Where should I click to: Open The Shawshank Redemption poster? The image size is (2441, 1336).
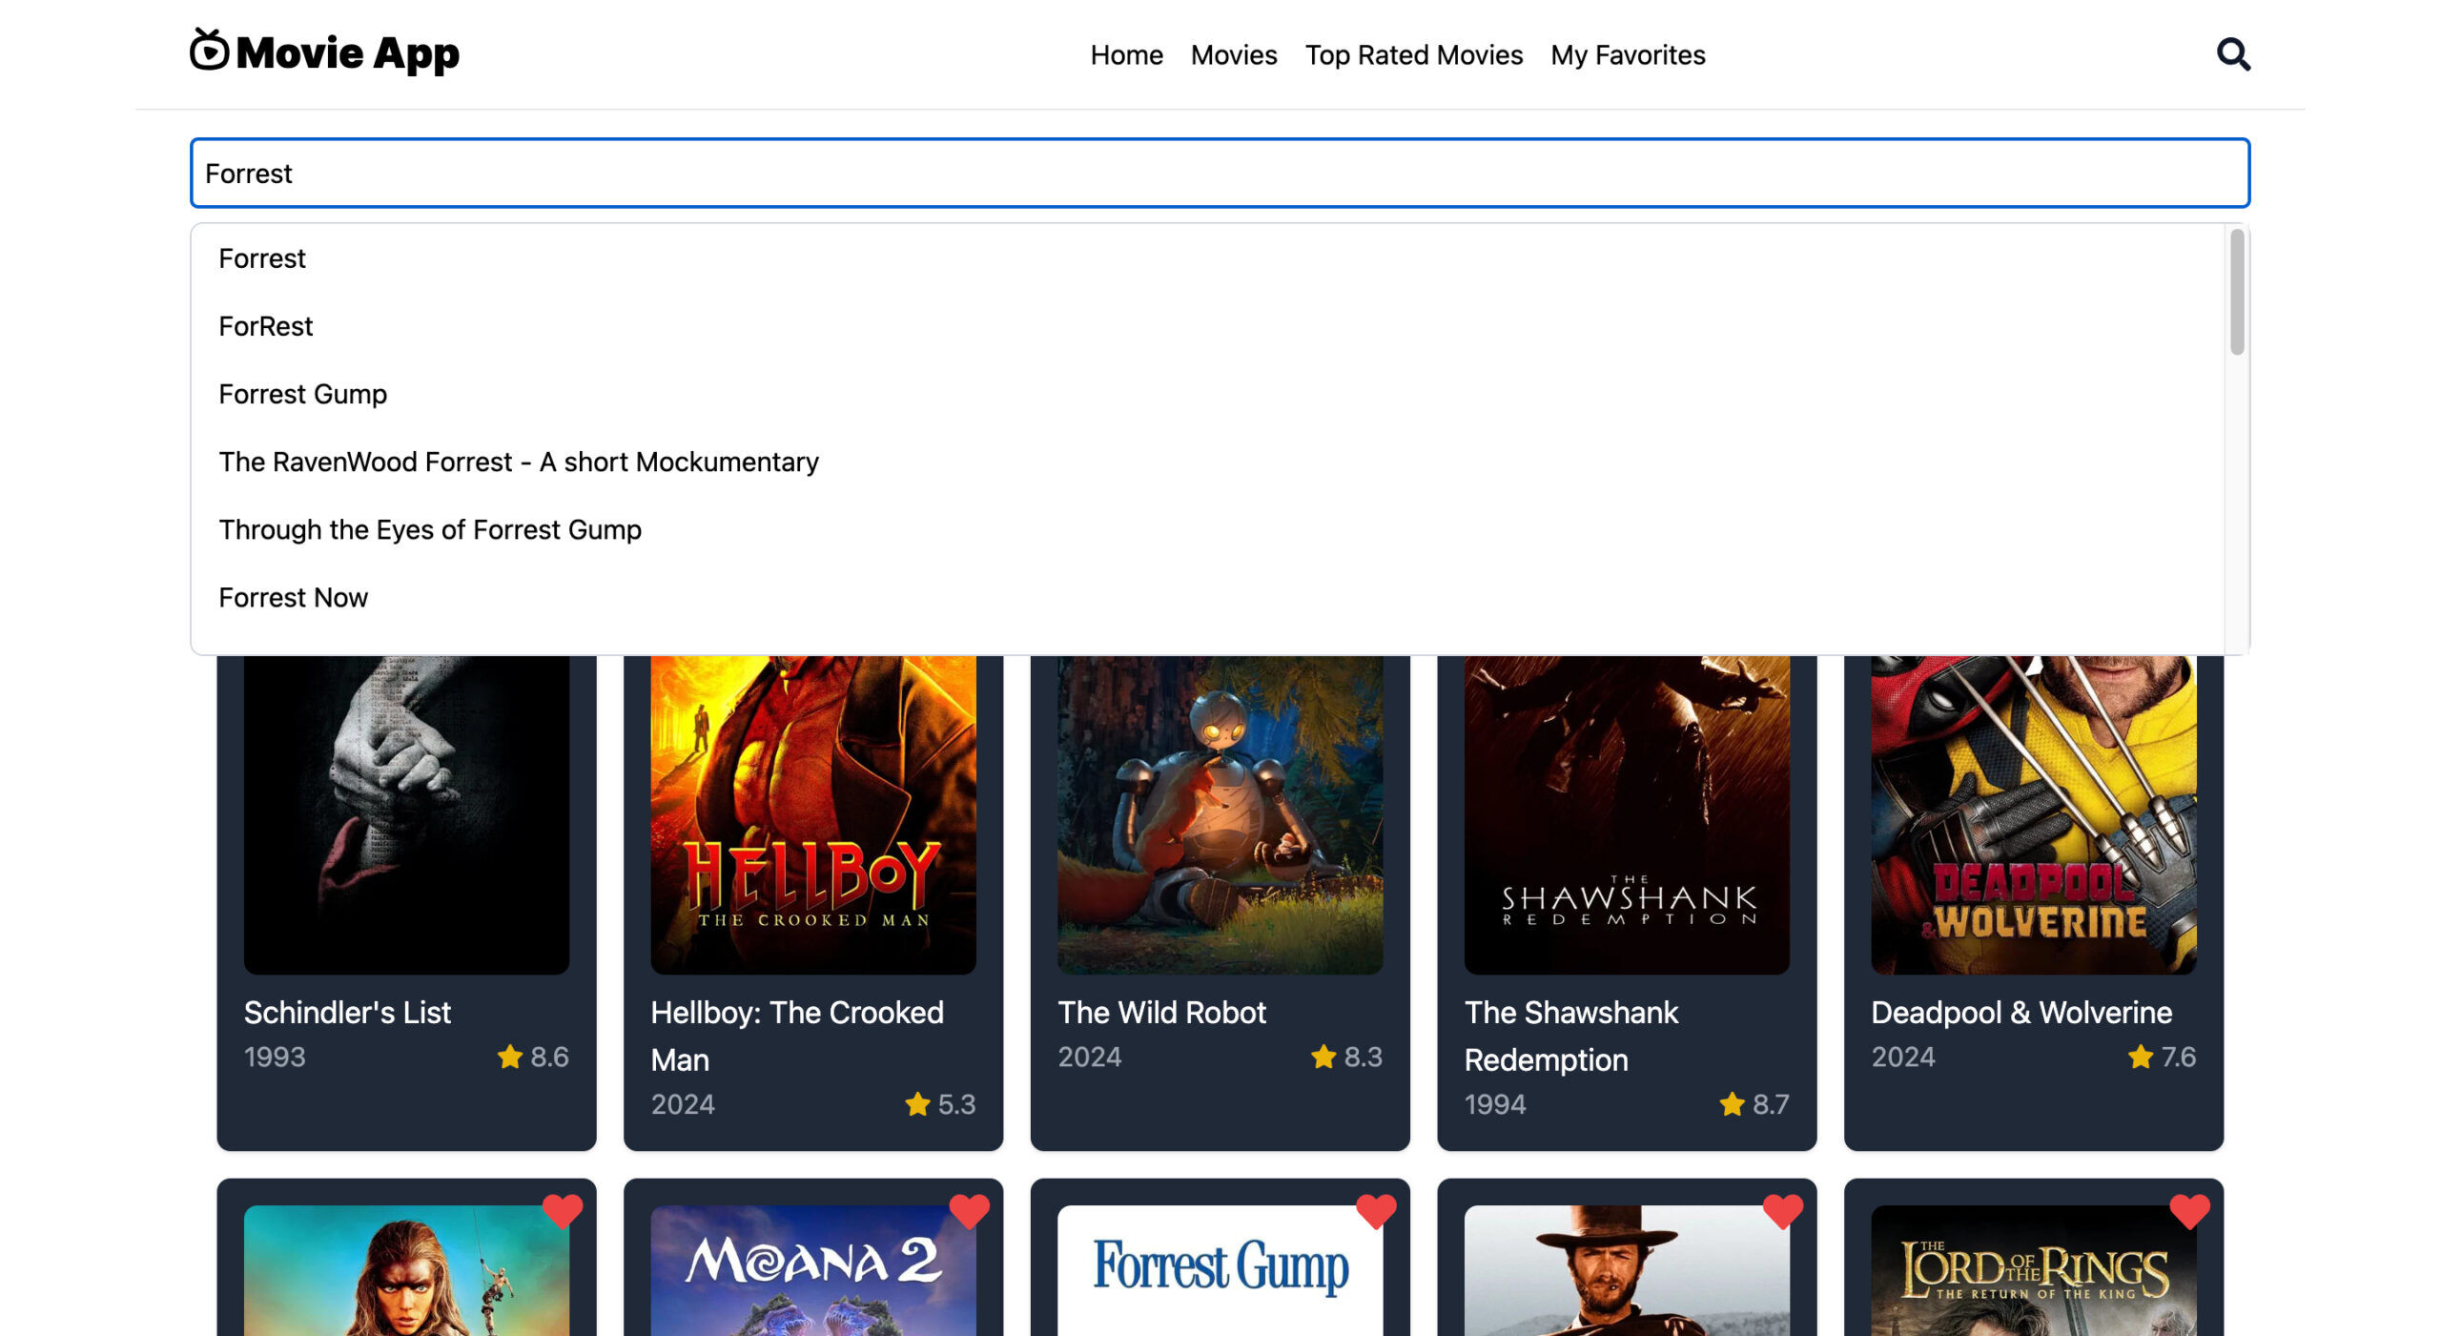1627,814
